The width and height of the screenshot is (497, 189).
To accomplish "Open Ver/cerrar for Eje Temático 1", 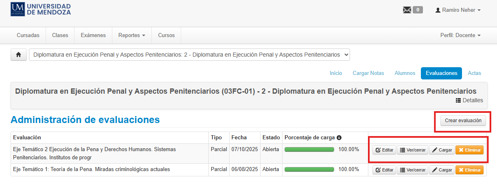I will click(x=412, y=170).
